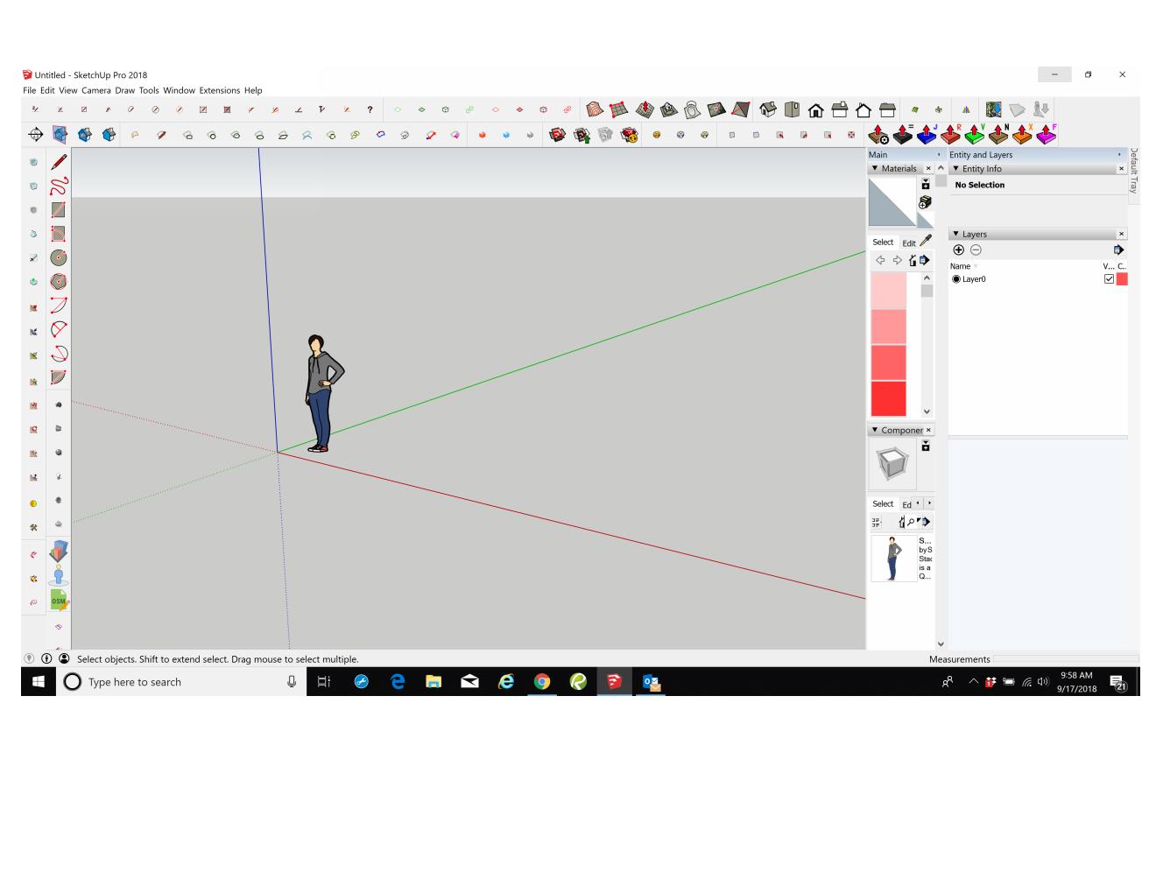Collapse the Components panel

pyautogui.click(x=875, y=430)
